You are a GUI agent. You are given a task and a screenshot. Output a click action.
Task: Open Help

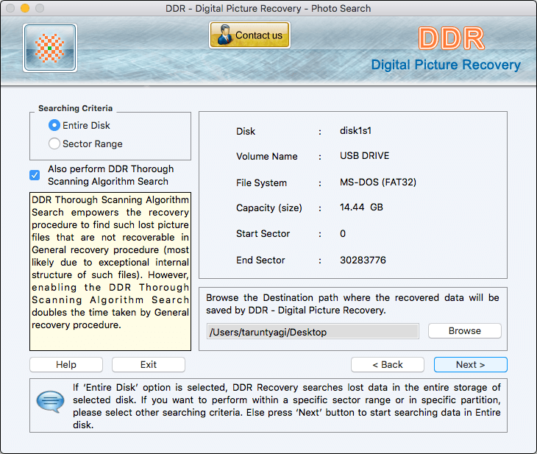pos(66,364)
